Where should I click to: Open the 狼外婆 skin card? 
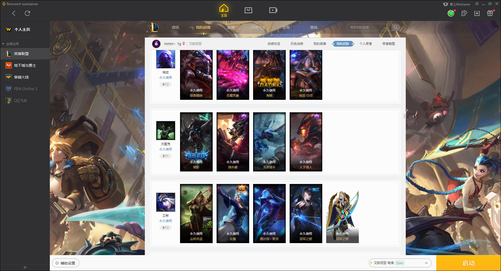(233, 142)
